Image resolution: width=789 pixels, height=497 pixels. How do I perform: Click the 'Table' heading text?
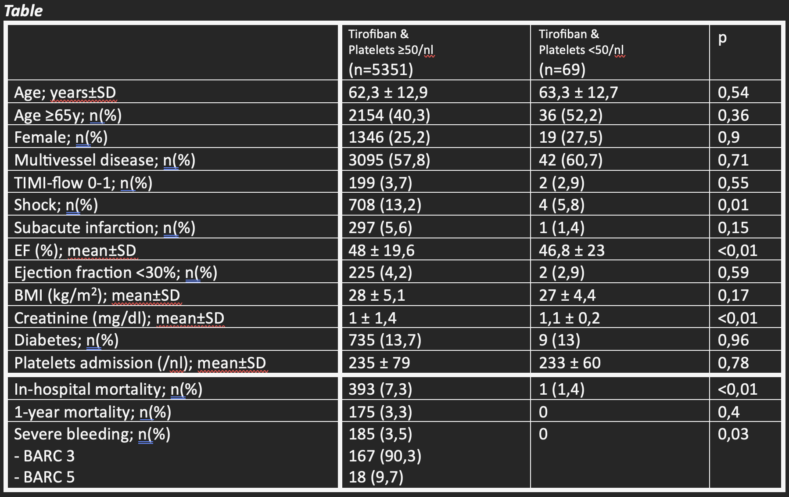click(x=23, y=11)
